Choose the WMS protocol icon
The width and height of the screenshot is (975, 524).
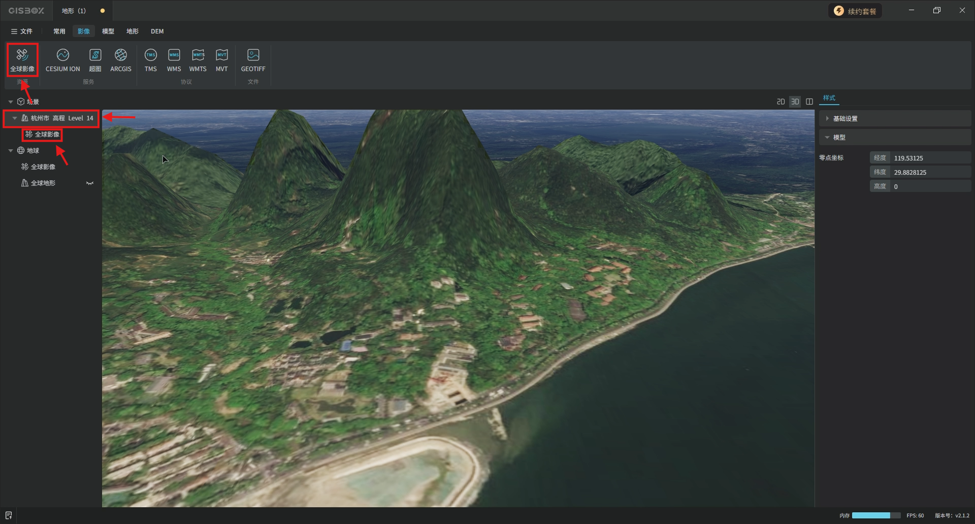tap(174, 59)
